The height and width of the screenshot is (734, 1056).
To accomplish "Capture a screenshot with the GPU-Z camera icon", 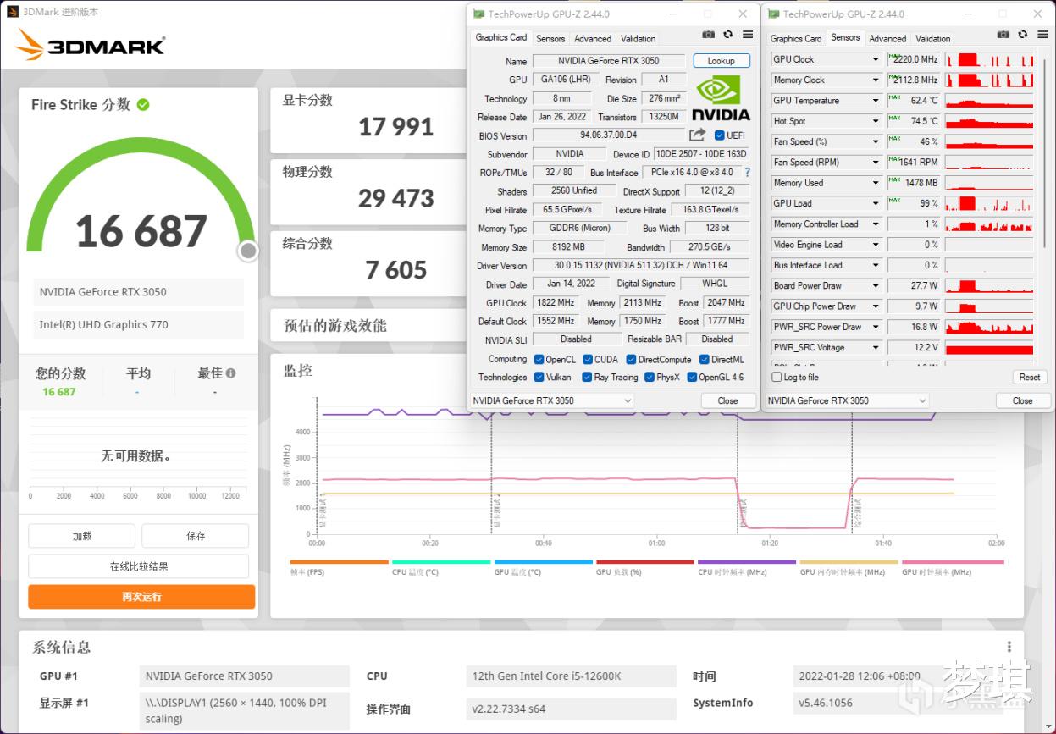I will tap(708, 35).
